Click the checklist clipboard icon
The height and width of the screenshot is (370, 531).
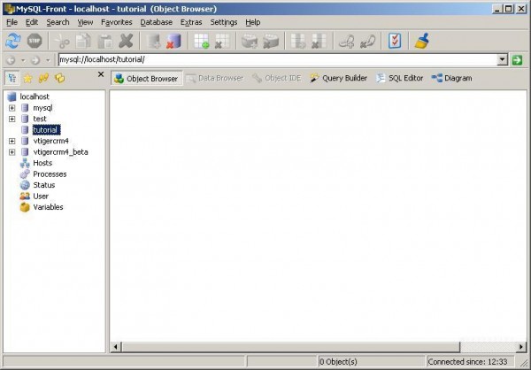(395, 42)
